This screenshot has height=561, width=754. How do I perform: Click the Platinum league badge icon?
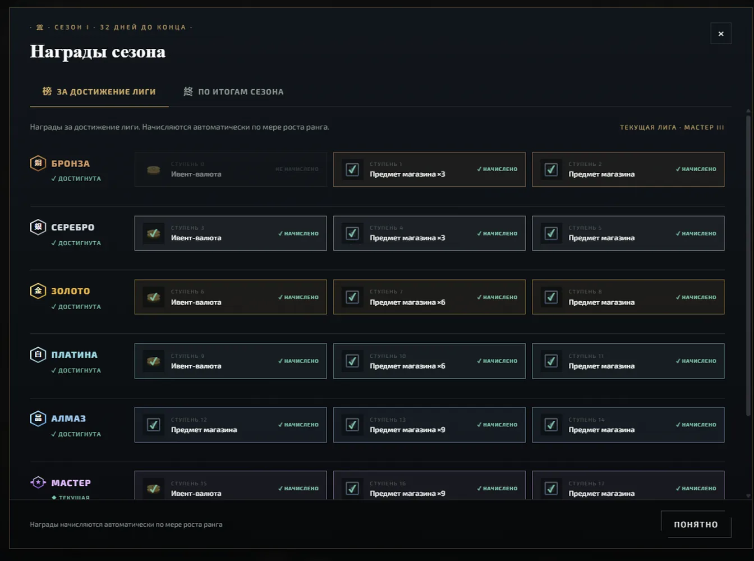pyautogui.click(x=38, y=355)
